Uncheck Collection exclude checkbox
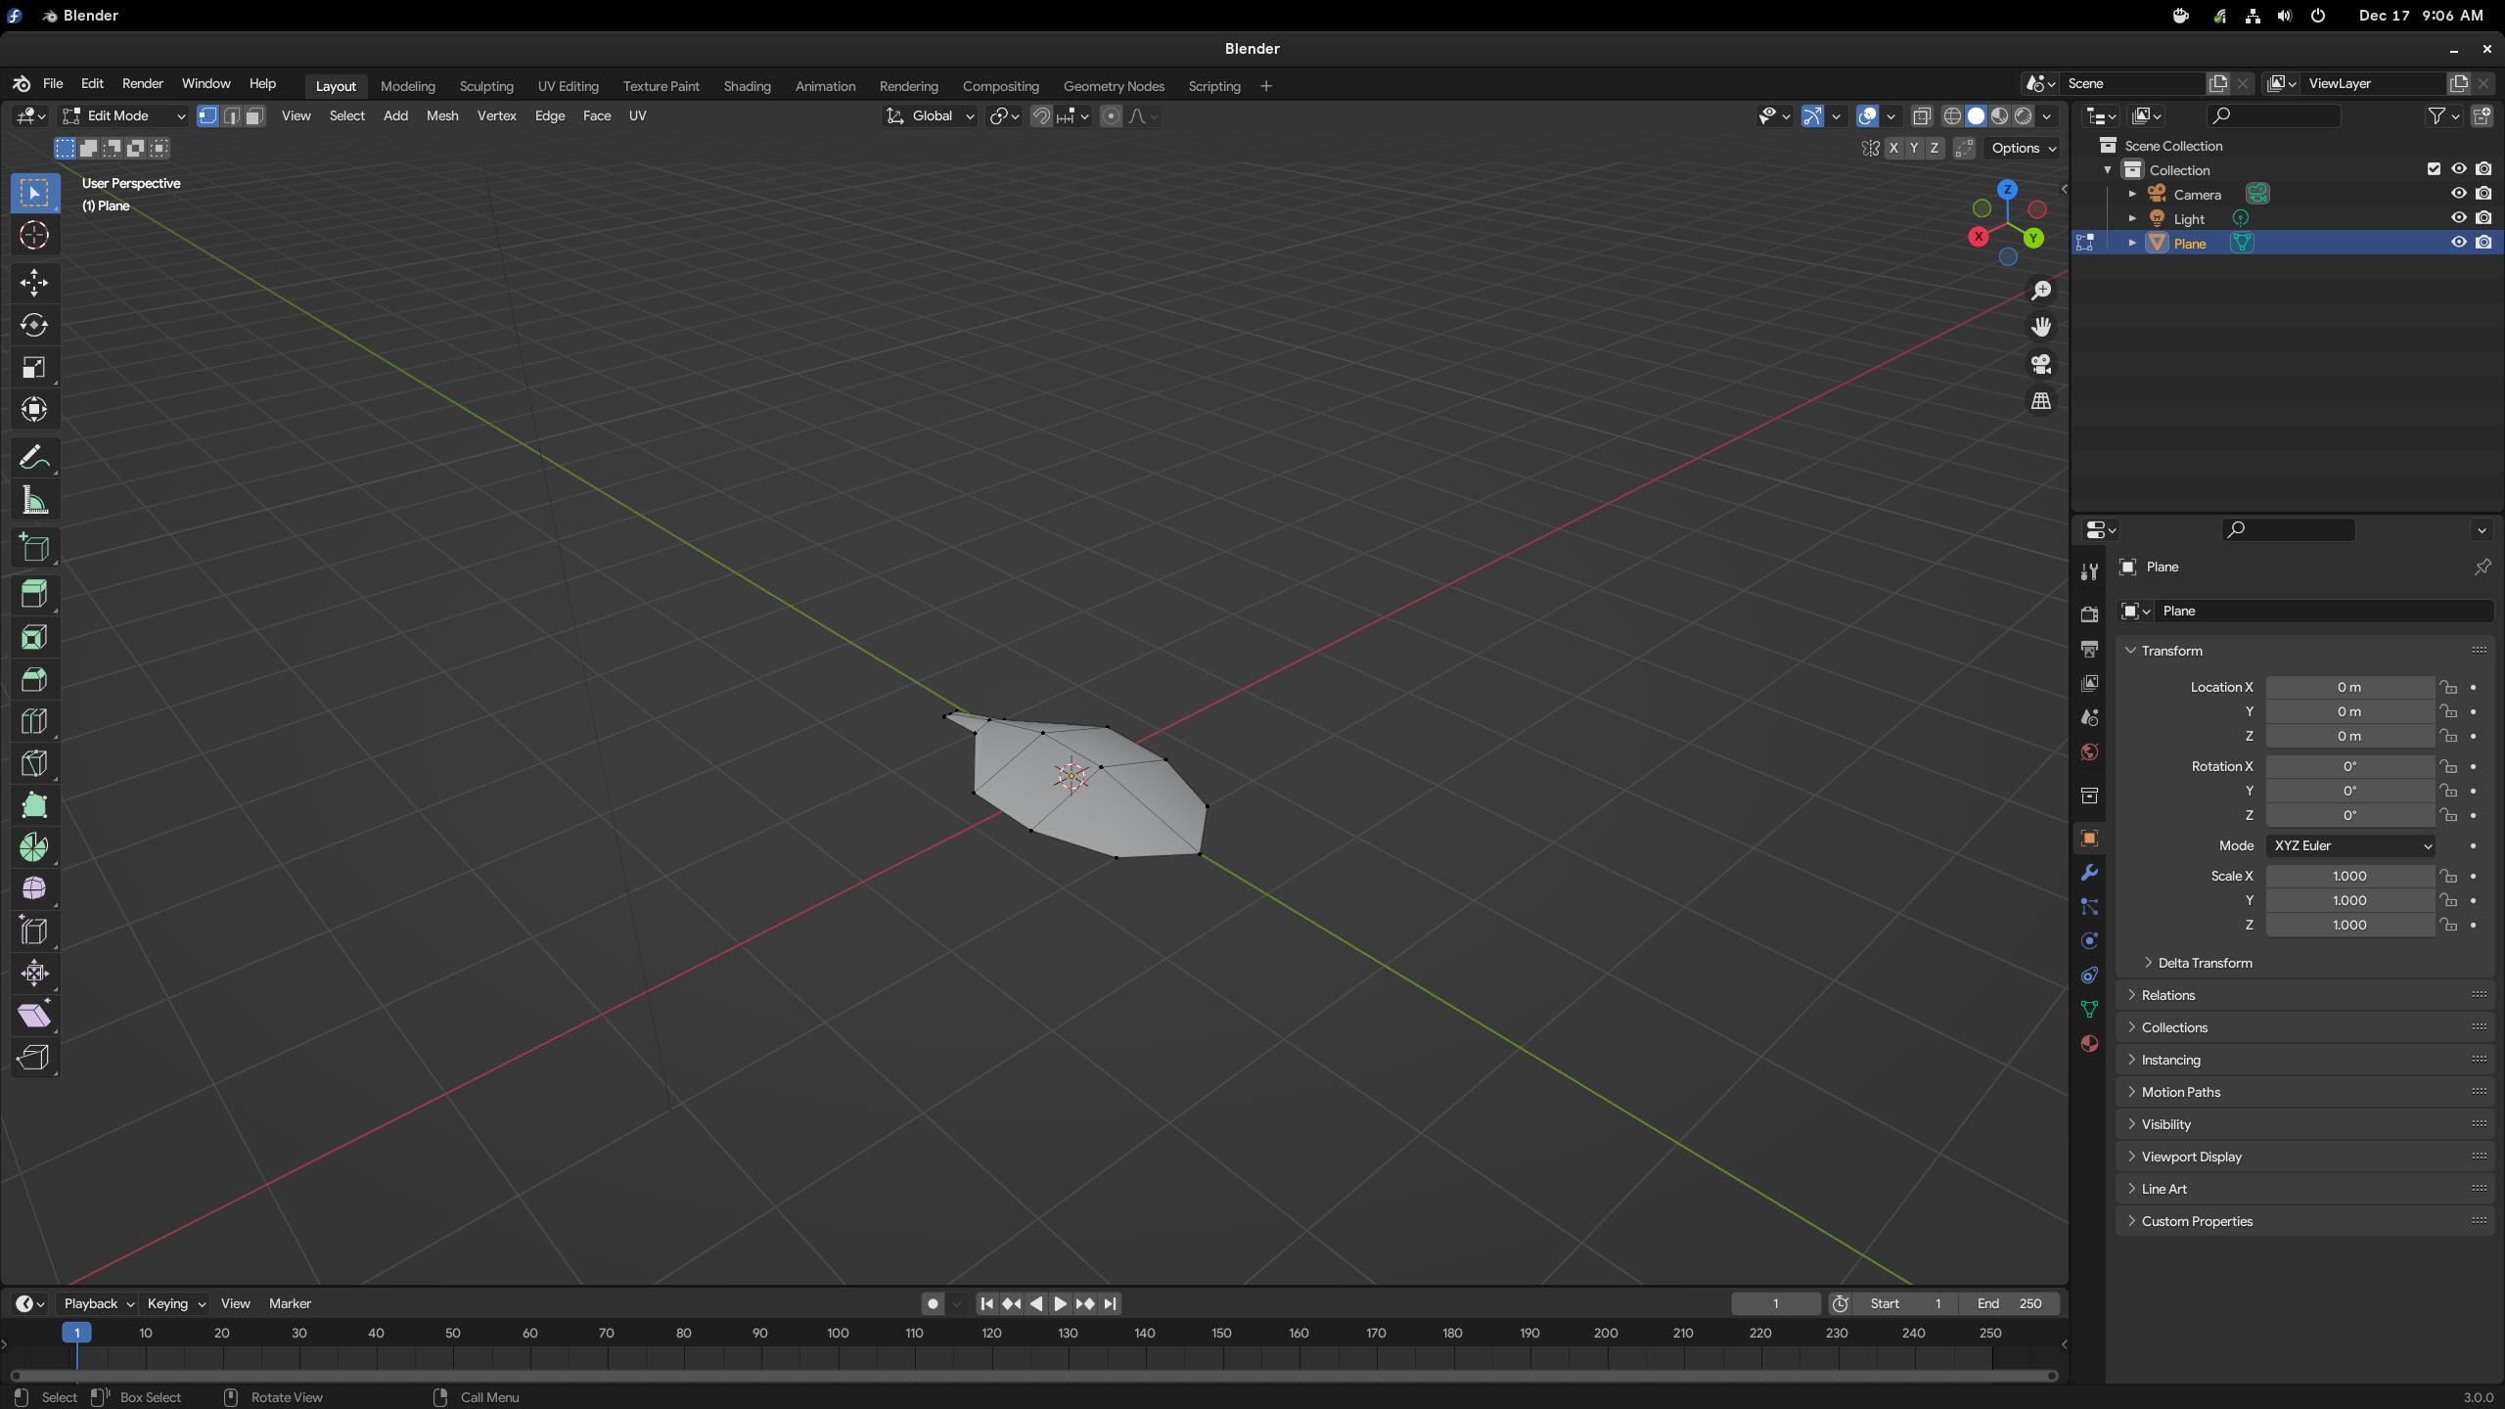The height and width of the screenshot is (1409, 2505). coord(2434,169)
